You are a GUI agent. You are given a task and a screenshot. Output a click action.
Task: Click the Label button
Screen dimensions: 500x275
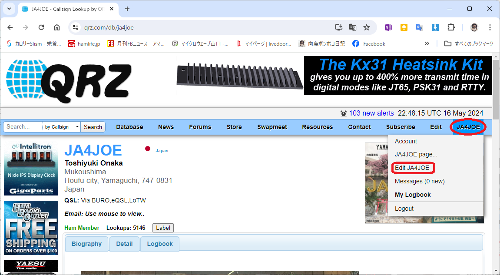click(163, 228)
